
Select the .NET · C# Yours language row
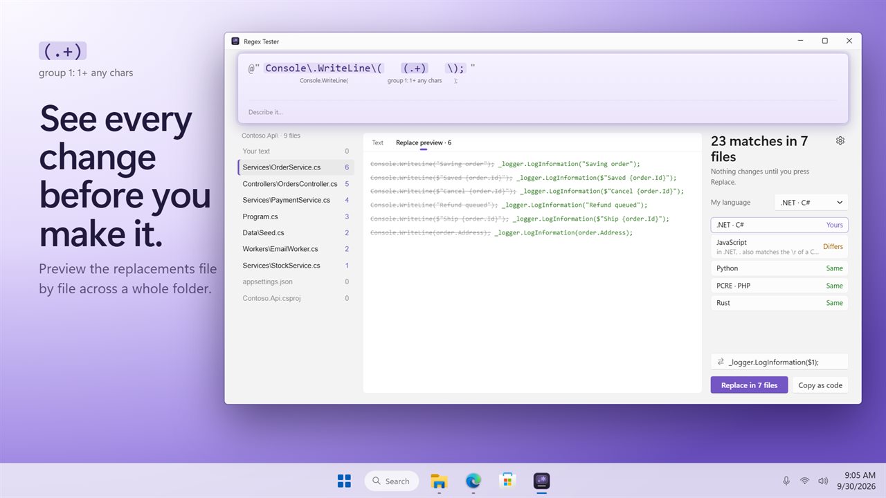779,225
